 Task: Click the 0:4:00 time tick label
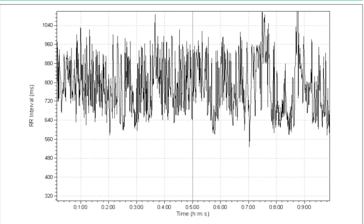(164, 207)
